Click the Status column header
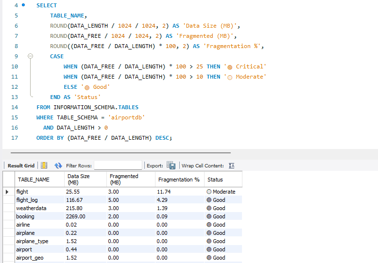This screenshot has height=263, width=378. 215,180
